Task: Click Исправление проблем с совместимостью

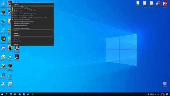Action: (32, 22)
